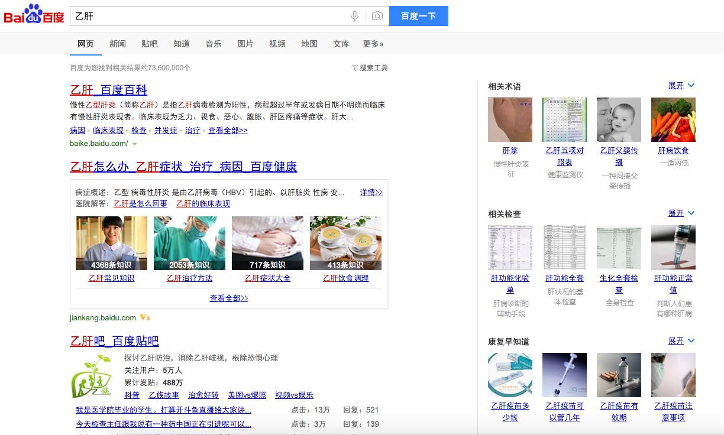Click the 科普 tieba category link
Viewport: 724px width, 435px height.
pos(132,395)
